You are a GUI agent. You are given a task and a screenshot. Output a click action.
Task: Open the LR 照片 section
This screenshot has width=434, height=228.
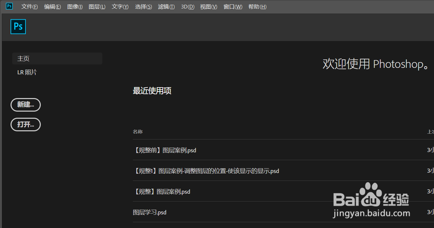click(27, 72)
